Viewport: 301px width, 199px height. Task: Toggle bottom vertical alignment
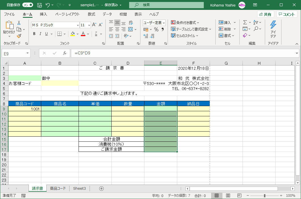124,23
